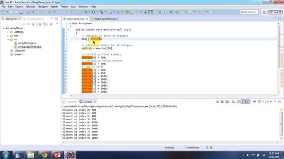Open File Explorer from the taskbar
Viewport: 284px width, 159px height.
(31, 155)
